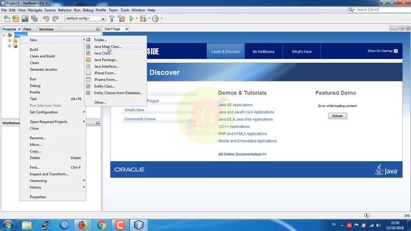Click the Windows Start button

click(8, 225)
